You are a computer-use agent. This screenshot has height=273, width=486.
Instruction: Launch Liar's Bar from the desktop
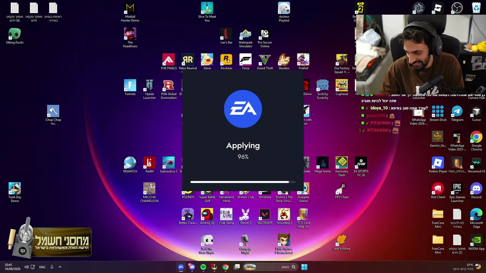coord(226,36)
